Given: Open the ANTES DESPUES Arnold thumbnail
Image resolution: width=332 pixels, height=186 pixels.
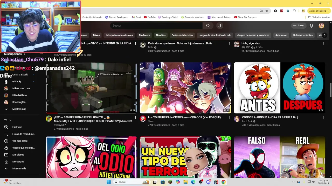Looking at the screenshot, I should coord(280,88).
